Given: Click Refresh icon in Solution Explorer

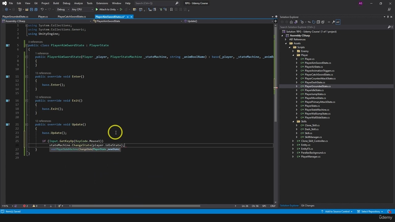Looking at the screenshot, I should [314, 22].
